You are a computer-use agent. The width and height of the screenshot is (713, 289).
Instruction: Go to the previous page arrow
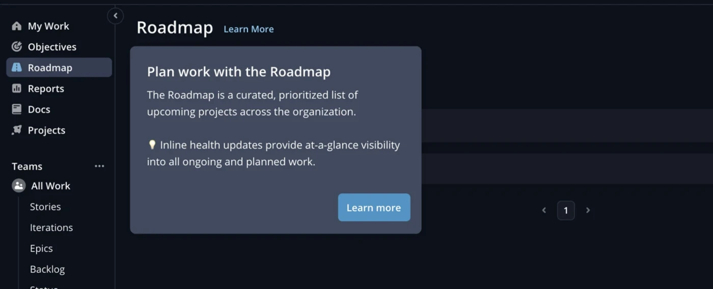544,210
